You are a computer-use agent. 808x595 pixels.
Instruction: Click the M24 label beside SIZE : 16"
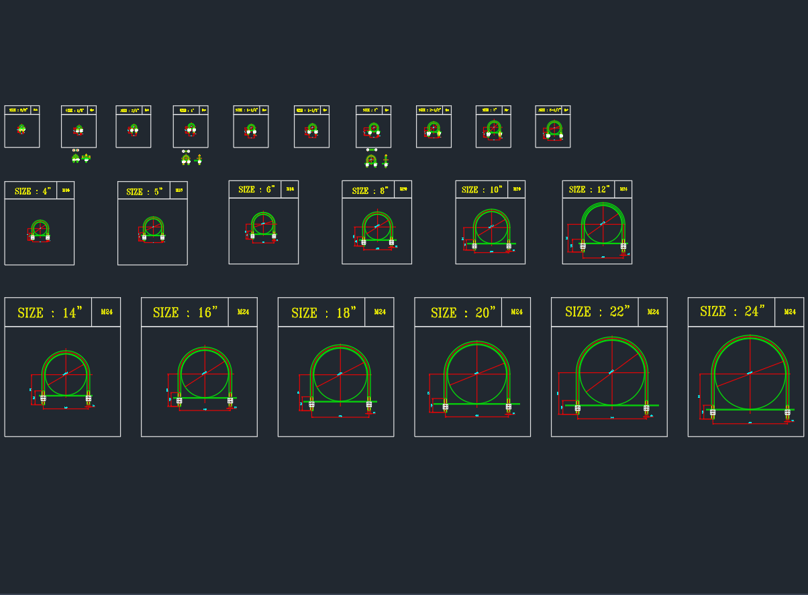coord(243,312)
